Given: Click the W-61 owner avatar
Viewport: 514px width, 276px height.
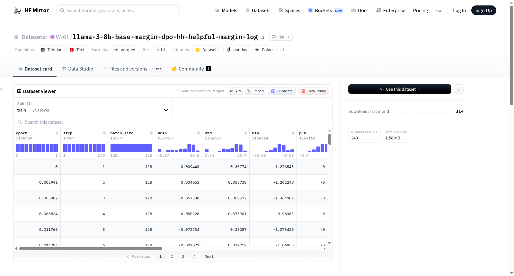Looking at the screenshot, I should [x=52, y=37].
